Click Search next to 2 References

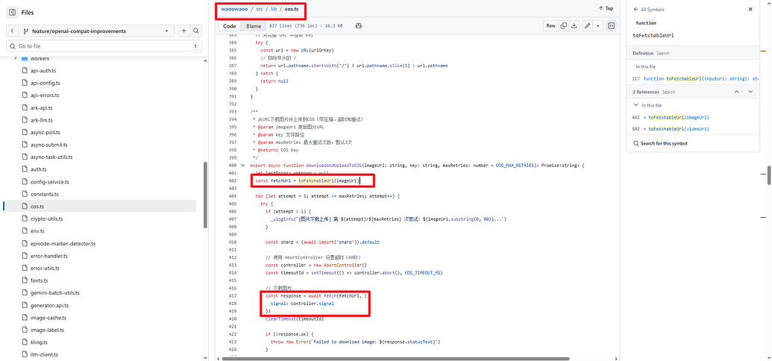tap(668, 92)
